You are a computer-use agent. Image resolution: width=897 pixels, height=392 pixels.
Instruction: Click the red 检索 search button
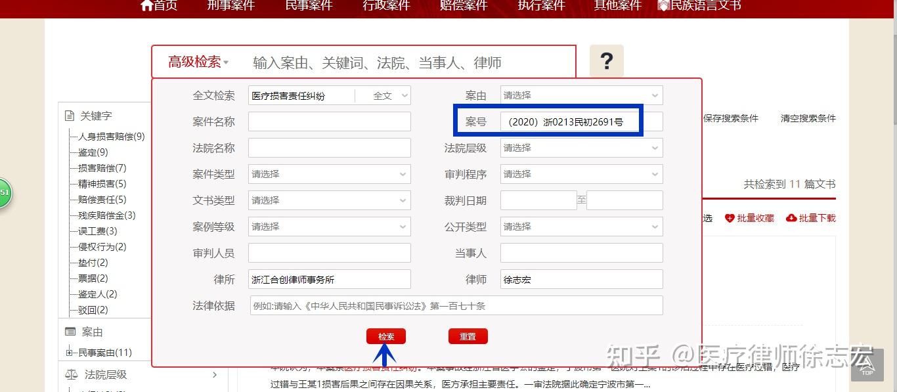click(x=386, y=336)
